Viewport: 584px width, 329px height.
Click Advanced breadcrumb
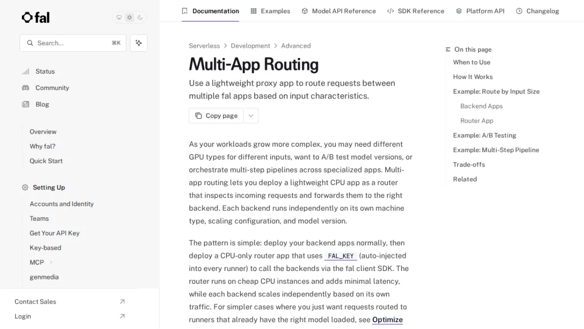pos(296,46)
